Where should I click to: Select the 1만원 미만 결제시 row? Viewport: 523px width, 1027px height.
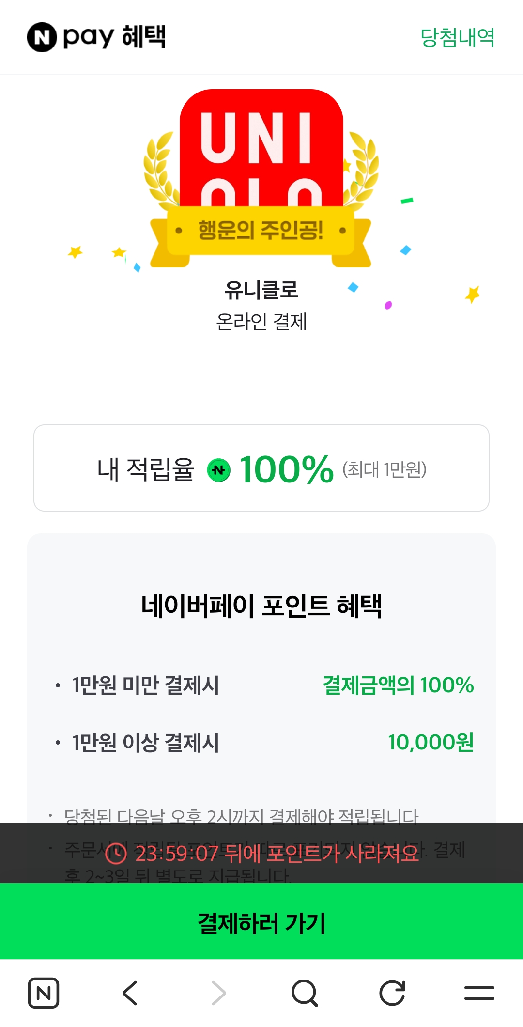click(x=145, y=685)
